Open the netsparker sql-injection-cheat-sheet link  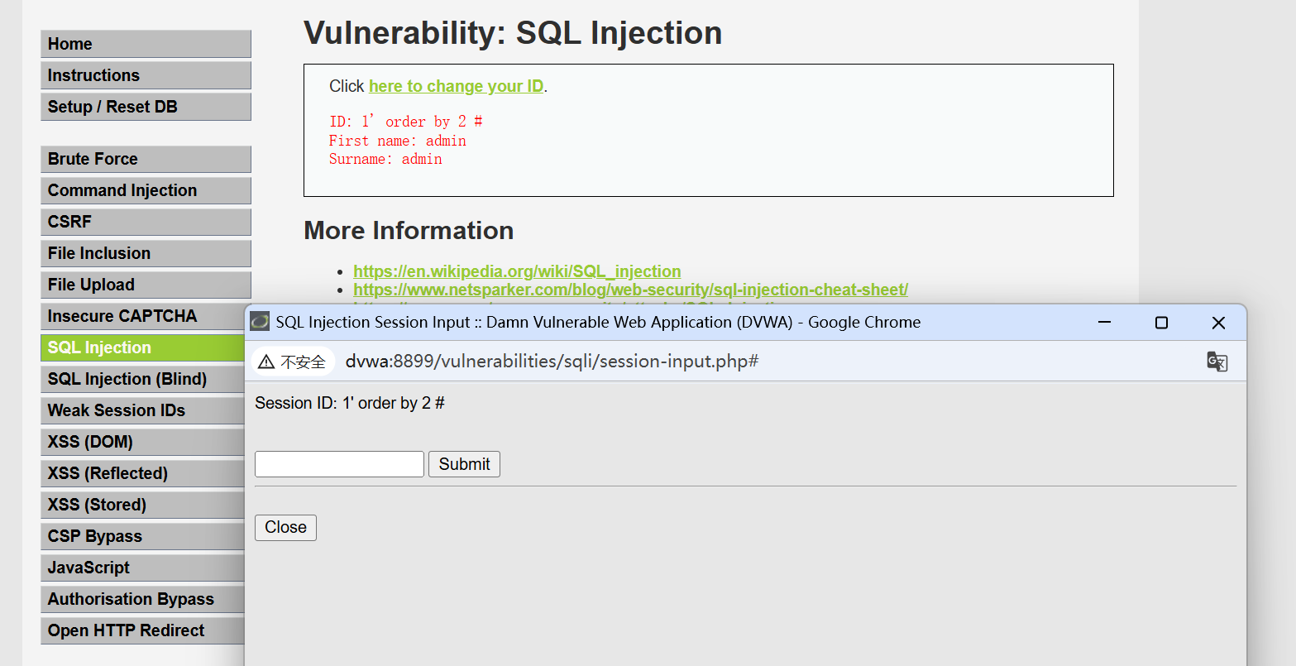click(630, 290)
